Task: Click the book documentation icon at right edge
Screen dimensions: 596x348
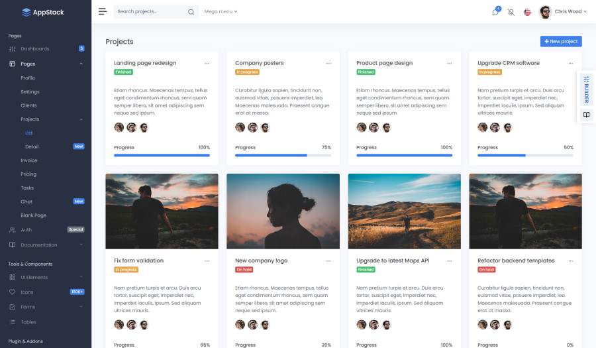Action: pyautogui.click(x=586, y=115)
